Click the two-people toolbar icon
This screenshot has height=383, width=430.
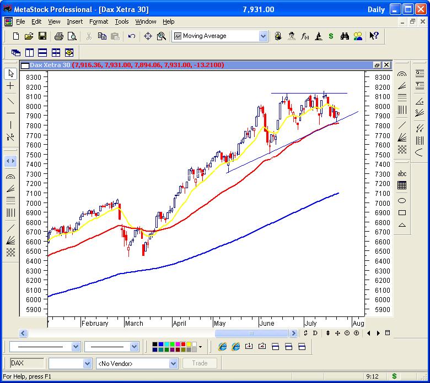point(358,36)
